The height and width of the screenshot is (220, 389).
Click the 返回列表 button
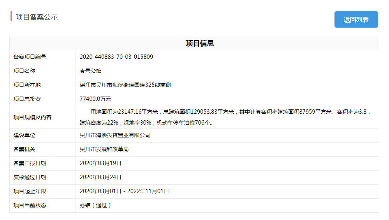tap(356, 19)
